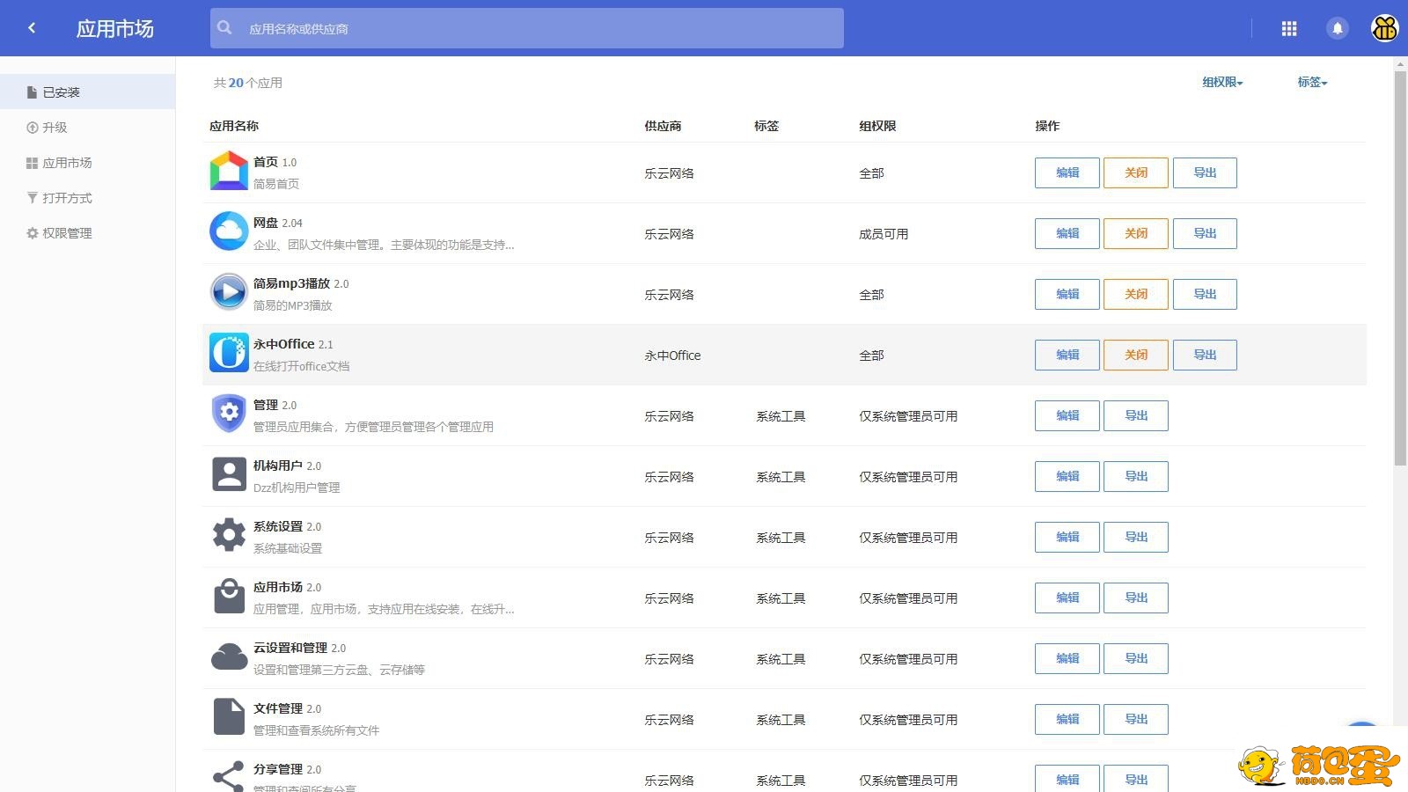The width and height of the screenshot is (1408, 792).
Task: Edit the 网盘 app
Action: [x=1067, y=233]
